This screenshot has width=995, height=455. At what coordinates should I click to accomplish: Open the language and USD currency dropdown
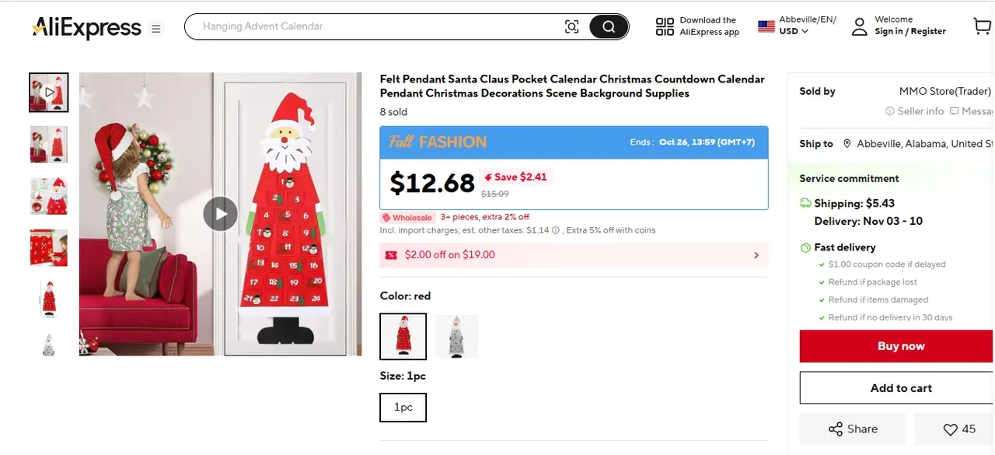(x=798, y=26)
